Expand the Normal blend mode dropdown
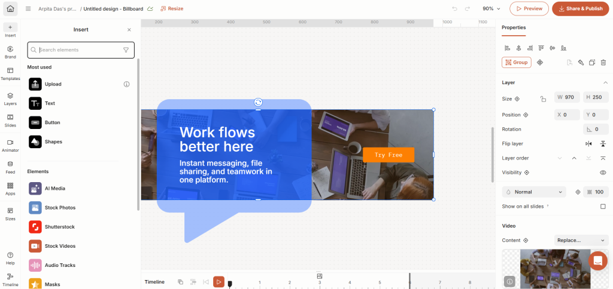Screen dimensions: 613x289 click(x=534, y=192)
